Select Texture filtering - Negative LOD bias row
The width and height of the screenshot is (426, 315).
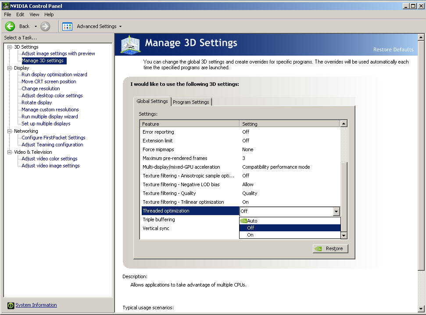pos(240,184)
